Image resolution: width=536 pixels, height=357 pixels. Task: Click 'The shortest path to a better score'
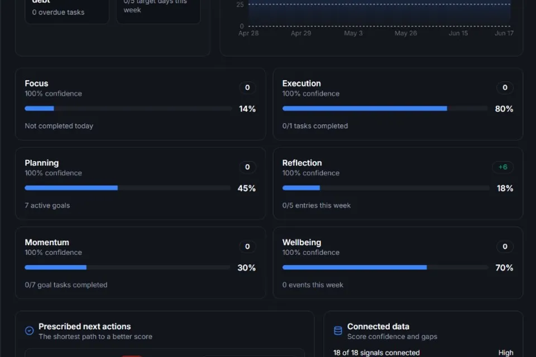pyautogui.click(x=95, y=337)
